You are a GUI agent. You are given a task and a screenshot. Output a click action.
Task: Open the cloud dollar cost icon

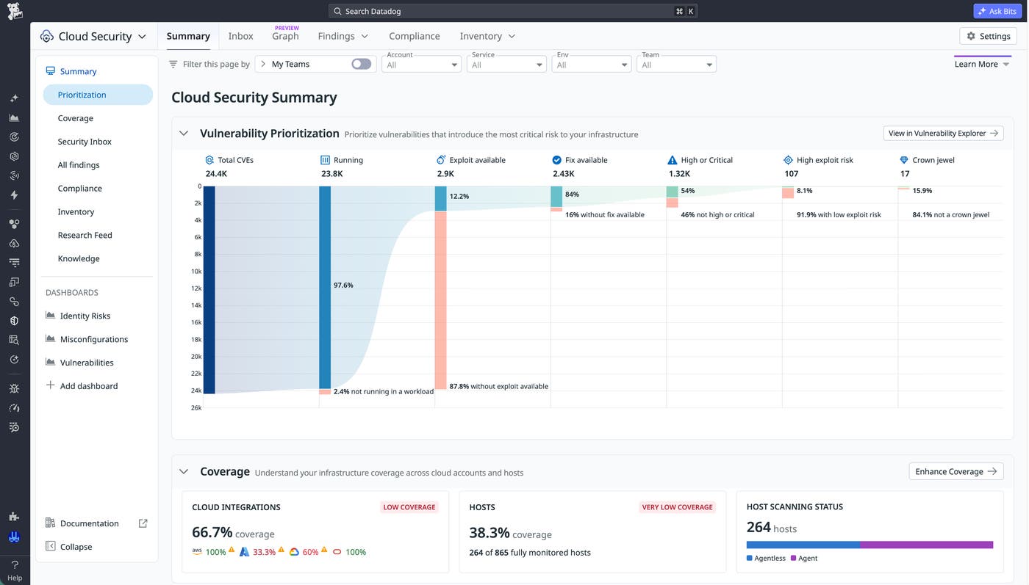point(14,243)
